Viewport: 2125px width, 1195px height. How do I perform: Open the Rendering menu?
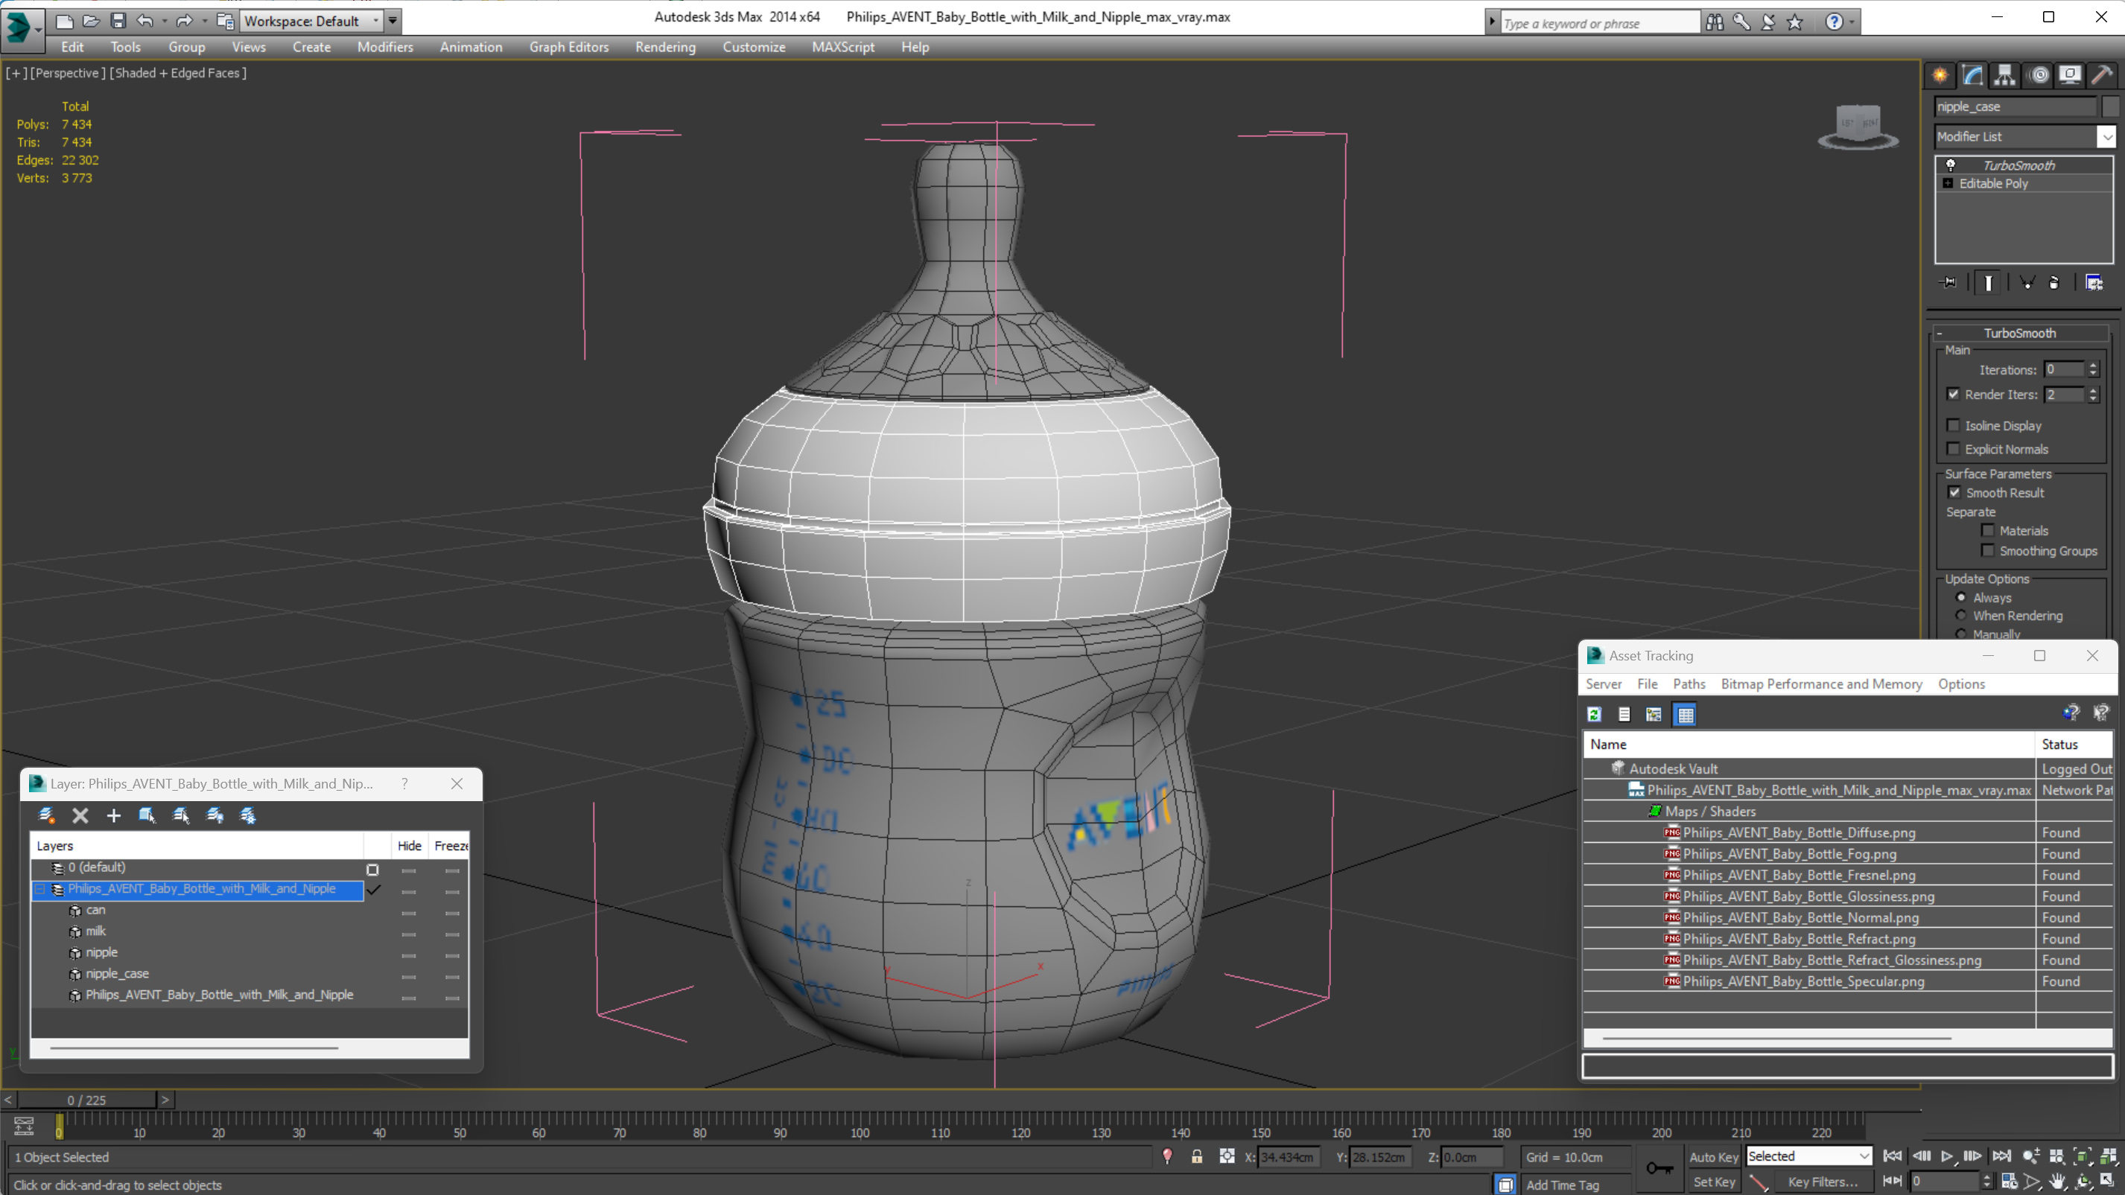pos(665,47)
